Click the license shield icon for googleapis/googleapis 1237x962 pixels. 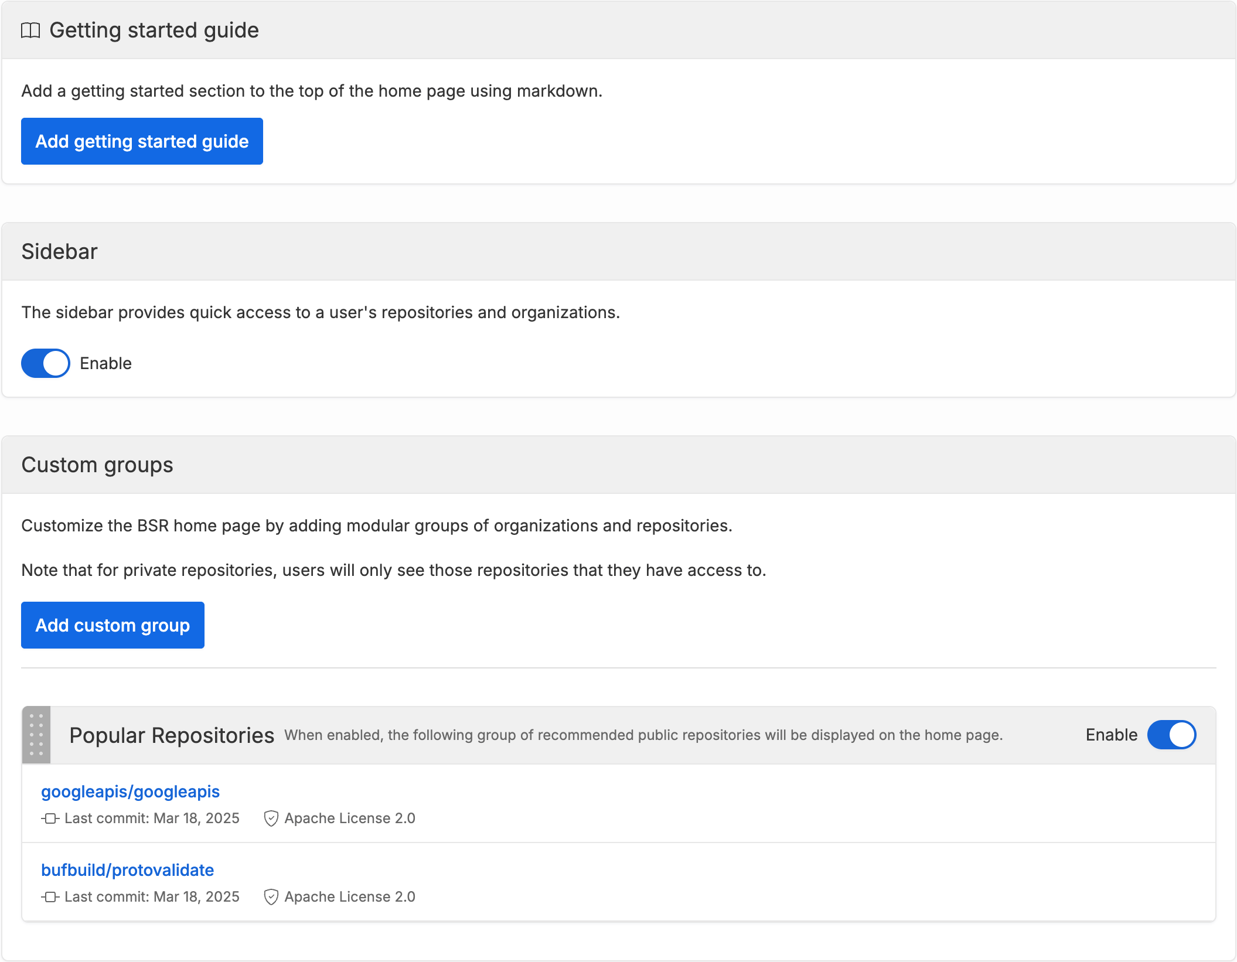click(x=271, y=818)
